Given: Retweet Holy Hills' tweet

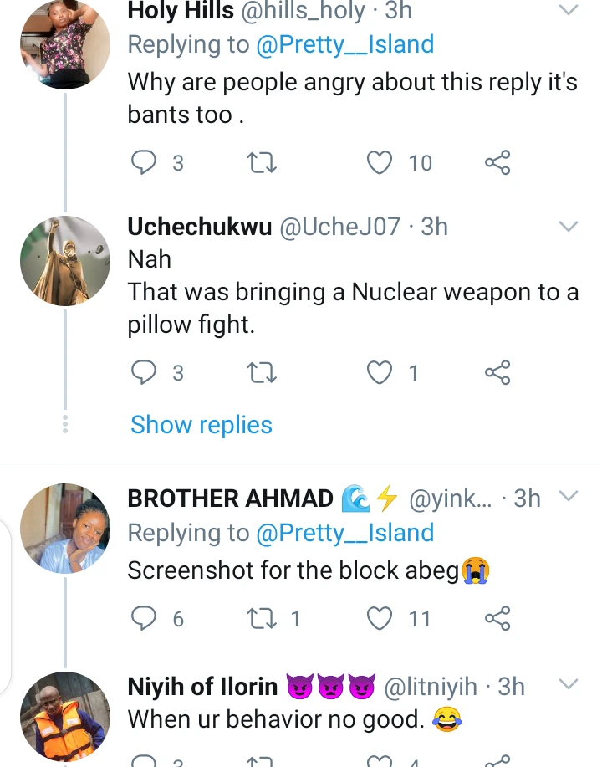Looking at the screenshot, I should [263, 162].
